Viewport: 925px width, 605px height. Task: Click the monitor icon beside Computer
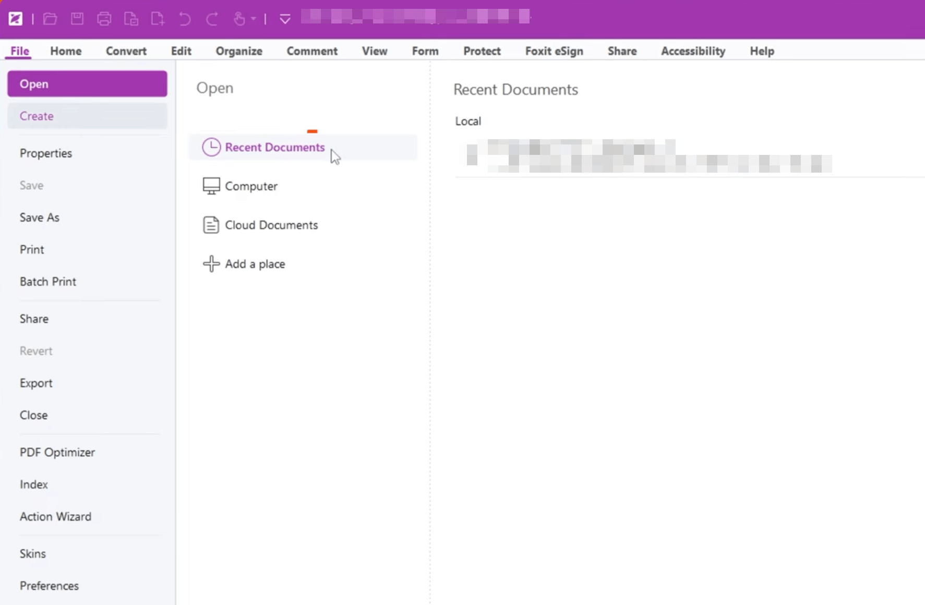coord(211,186)
